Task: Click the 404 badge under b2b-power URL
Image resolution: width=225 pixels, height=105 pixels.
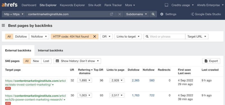Action: click(8, 103)
